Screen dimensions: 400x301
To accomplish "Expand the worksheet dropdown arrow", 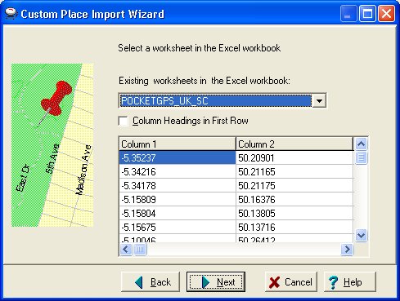I will click(319, 101).
